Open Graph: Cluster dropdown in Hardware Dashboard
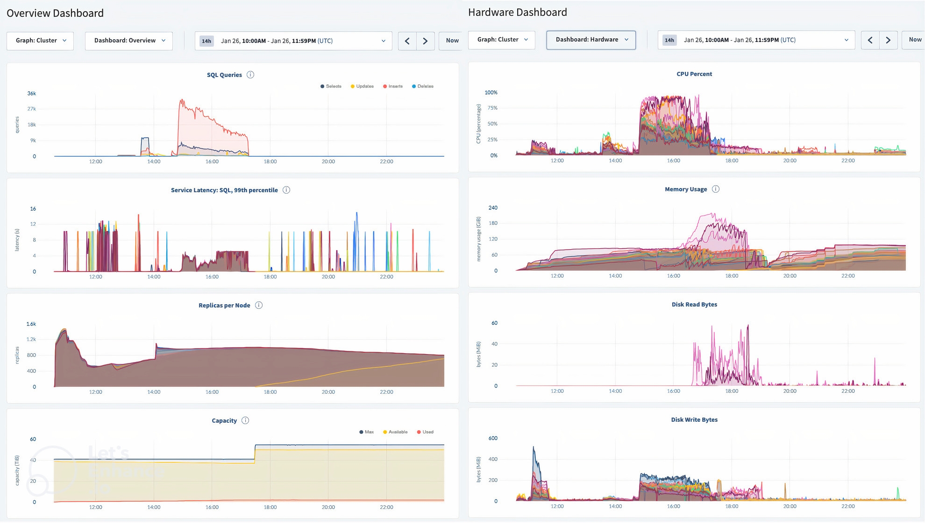 [502, 40]
